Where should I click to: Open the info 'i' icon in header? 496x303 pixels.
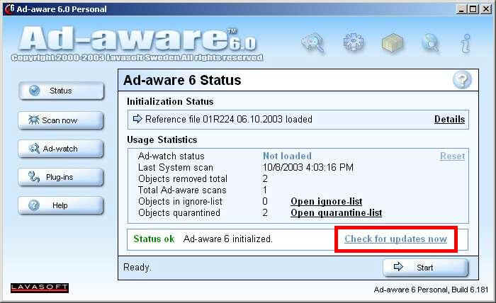pyautogui.click(x=466, y=42)
